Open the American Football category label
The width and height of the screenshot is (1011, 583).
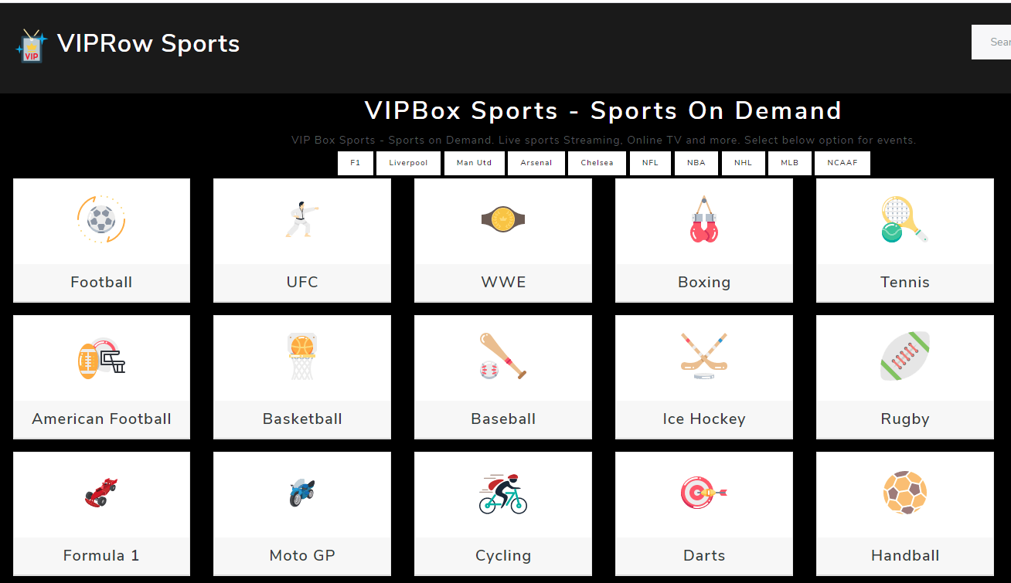coord(101,419)
